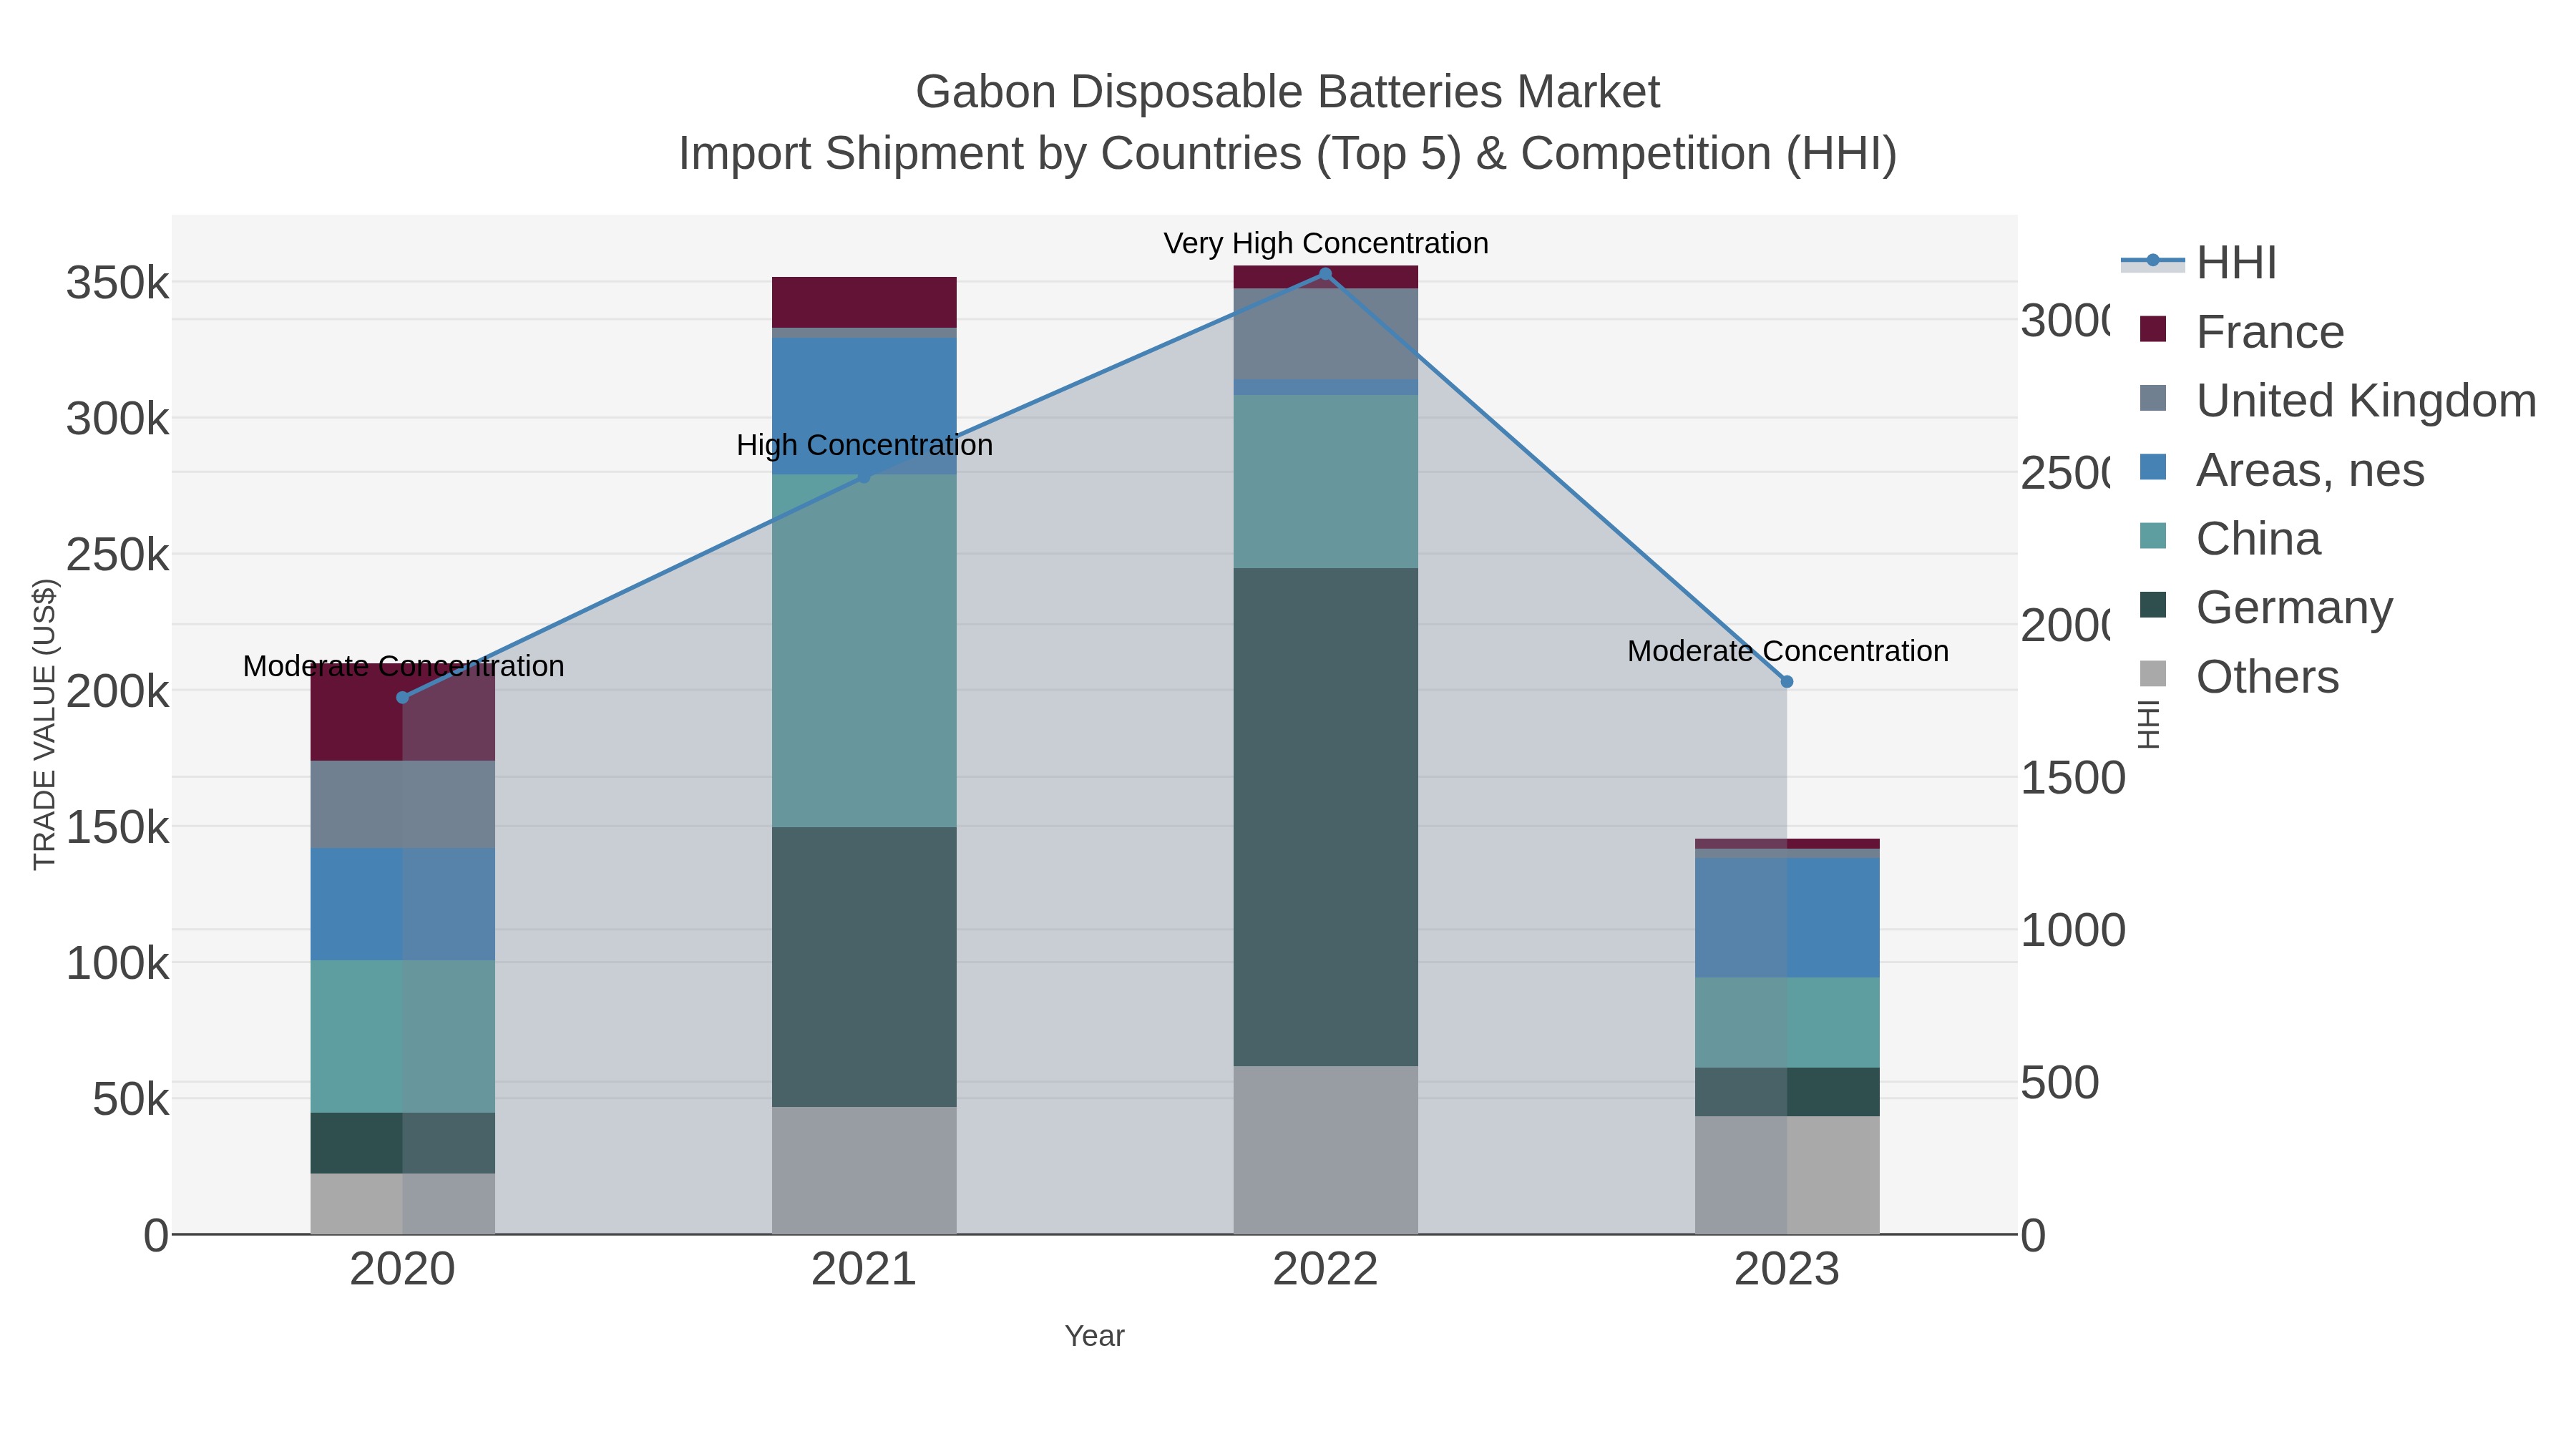Screen dimensions: 2576x1449
Task: Click 'Gabon Disposable Batteries Market' chart title
Action: point(1288,92)
